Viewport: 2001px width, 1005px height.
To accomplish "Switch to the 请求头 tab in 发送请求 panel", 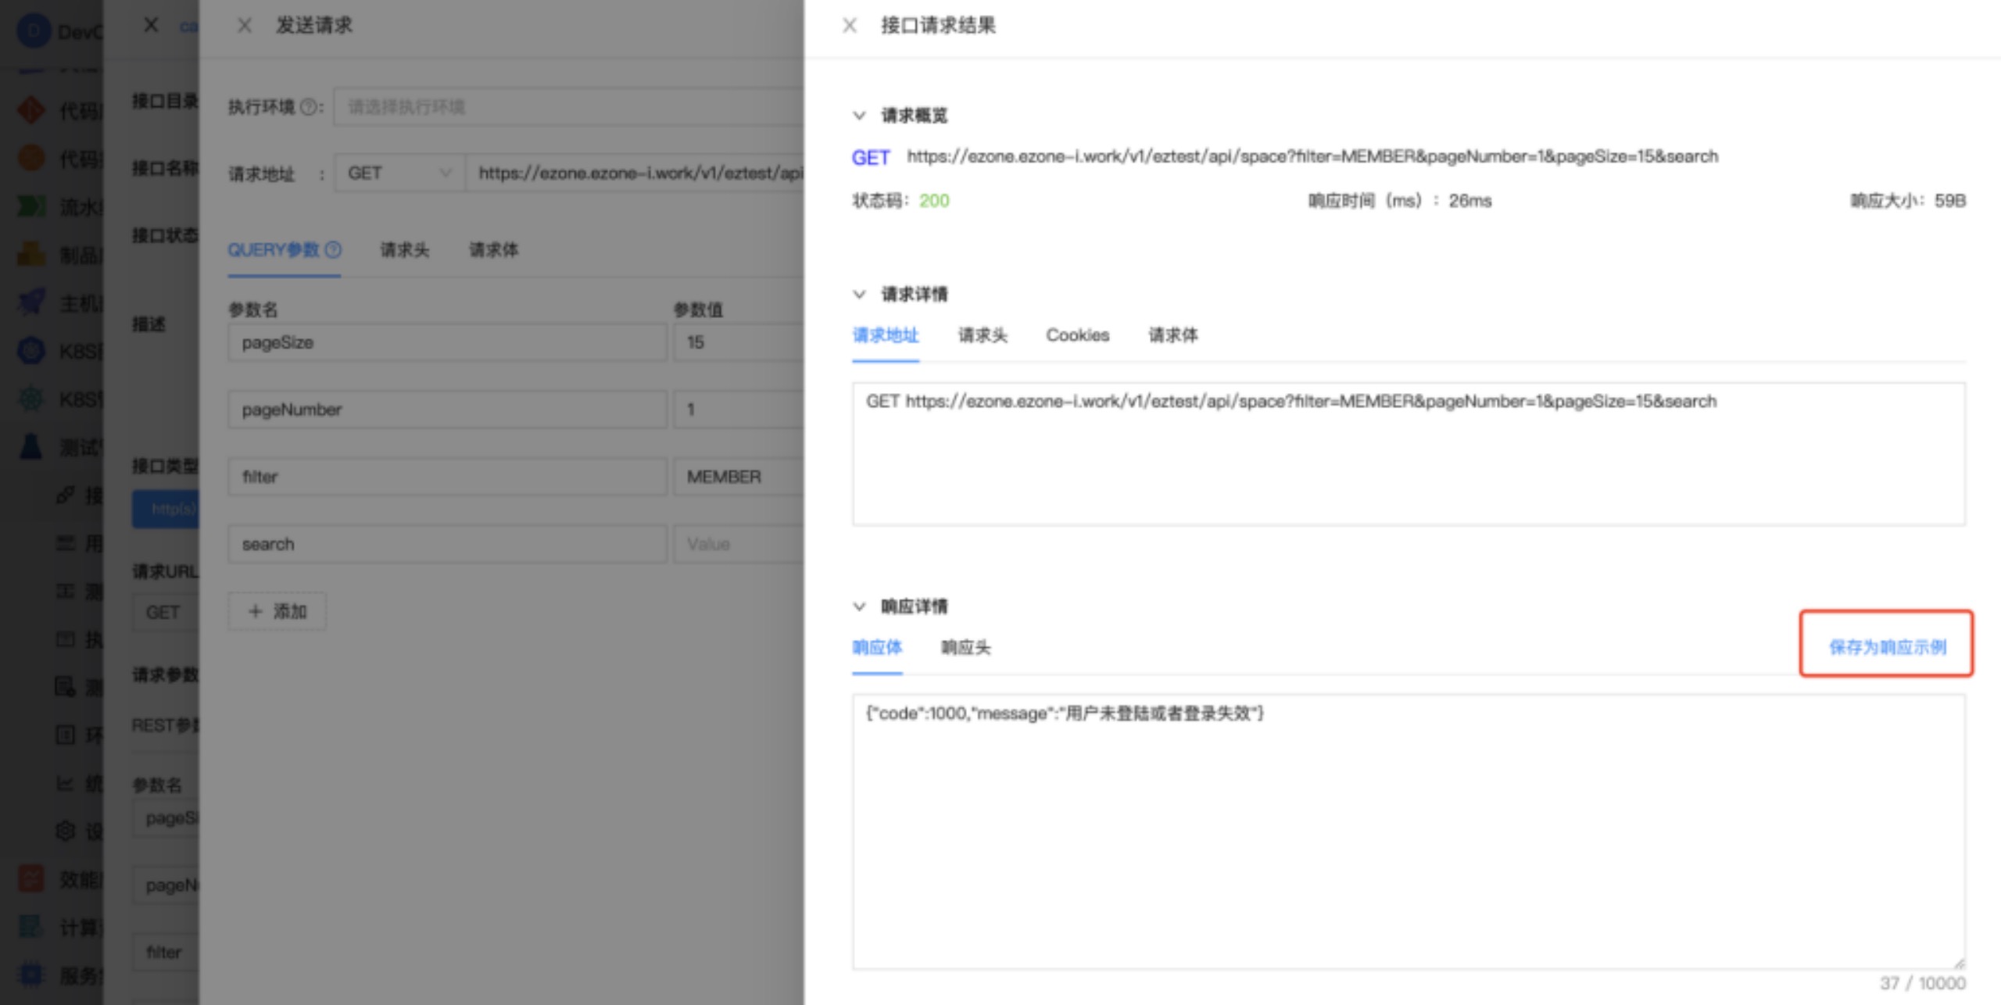I will pyautogui.click(x=403, y=250).
